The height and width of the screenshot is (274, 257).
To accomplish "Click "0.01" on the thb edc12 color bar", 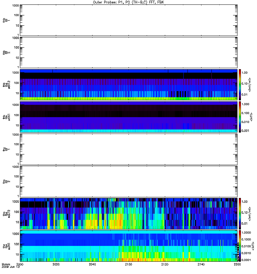I will point(244,95).
